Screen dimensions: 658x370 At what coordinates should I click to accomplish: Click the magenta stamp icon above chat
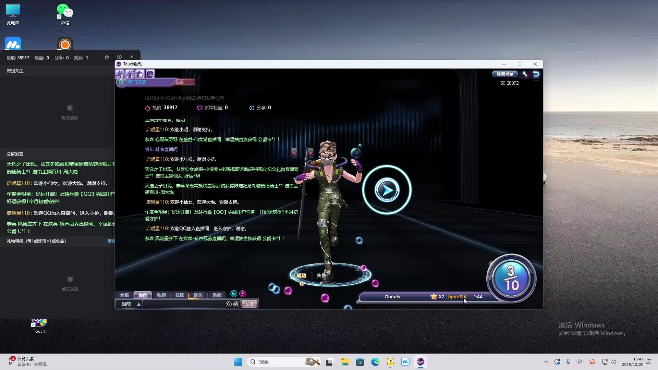(x=243, y=294)
